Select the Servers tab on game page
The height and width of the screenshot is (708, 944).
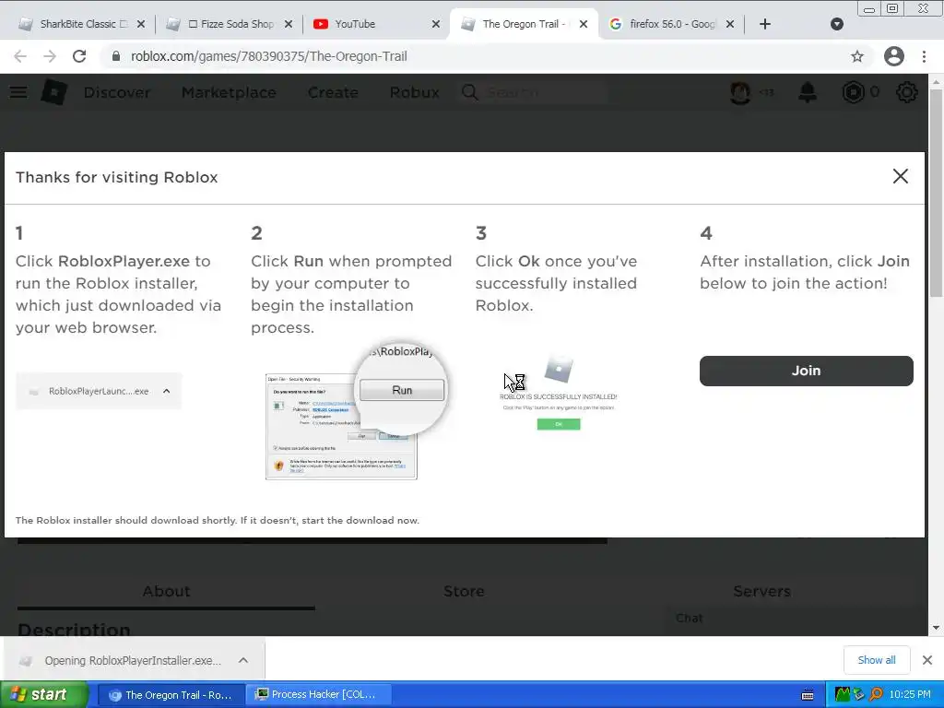761,591
